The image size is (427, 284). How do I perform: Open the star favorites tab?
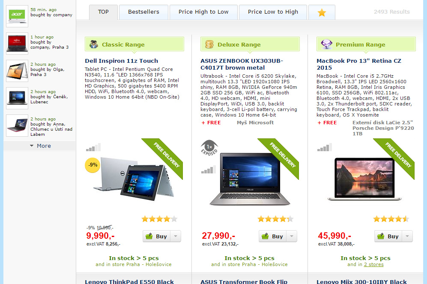[322, 12]
